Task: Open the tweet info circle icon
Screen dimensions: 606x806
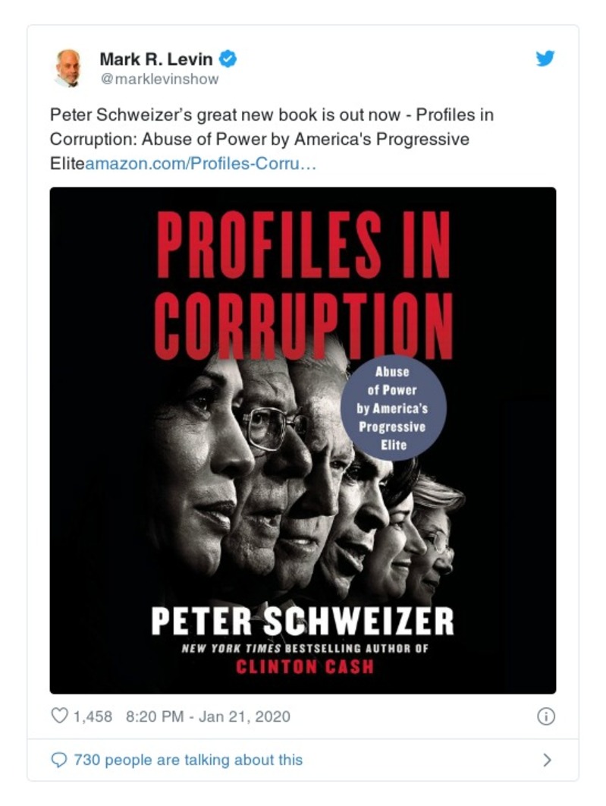Action: pos(545,716)
